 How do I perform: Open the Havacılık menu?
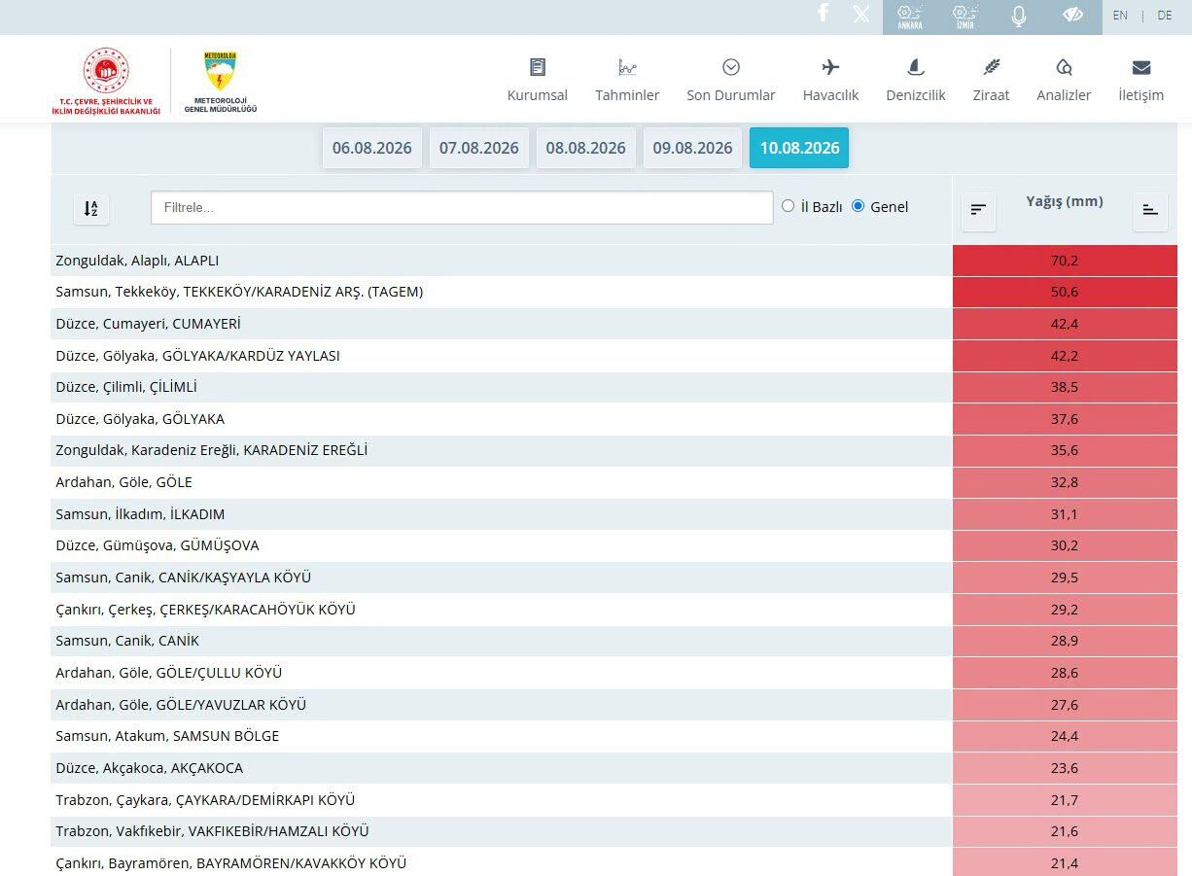pyautogui.click(x=830, y=95)
